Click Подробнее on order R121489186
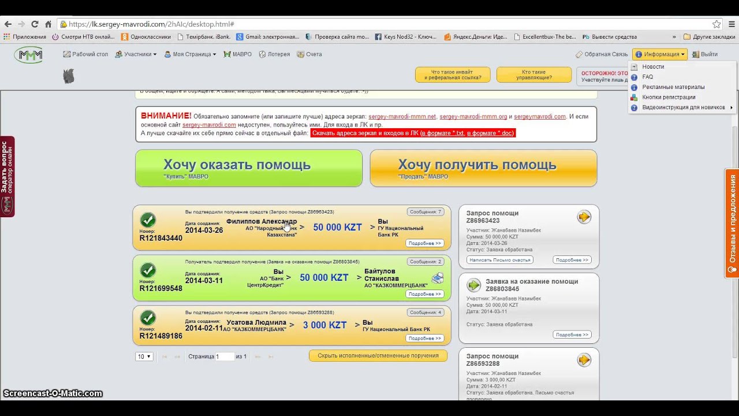Viewport: 739px width, 416px height. click(425, 339)
